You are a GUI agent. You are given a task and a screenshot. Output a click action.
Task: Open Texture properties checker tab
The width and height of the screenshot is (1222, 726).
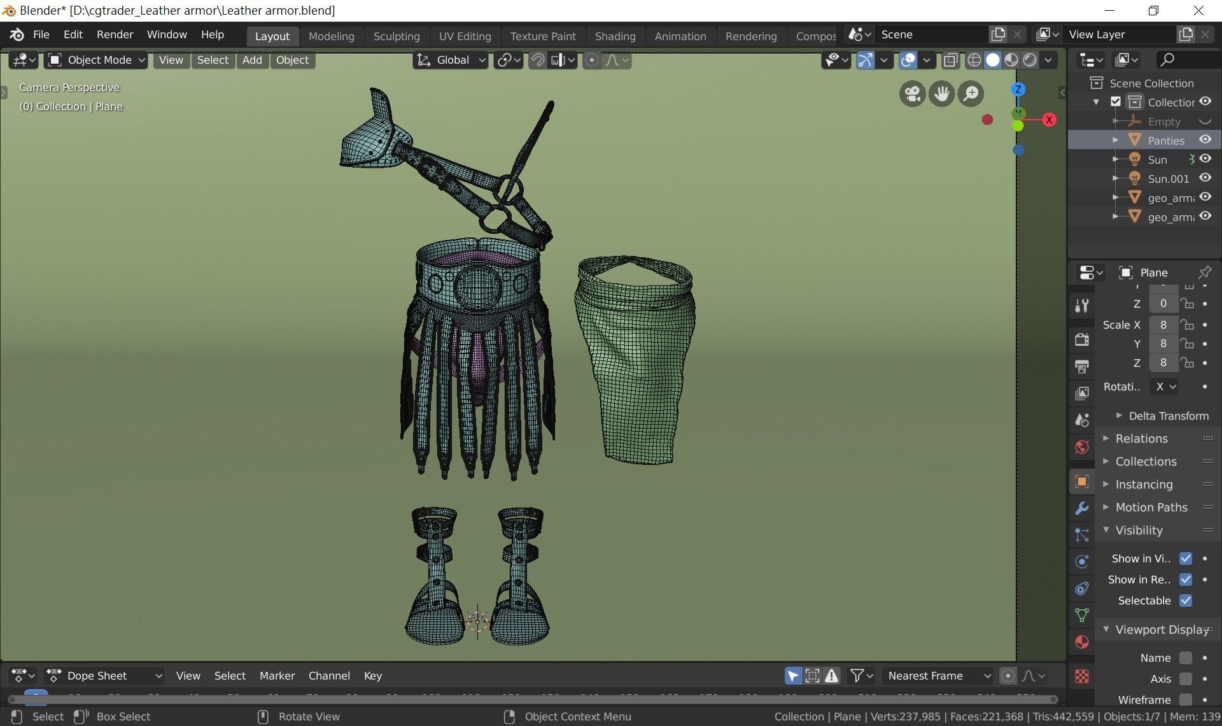point(1082,676)
